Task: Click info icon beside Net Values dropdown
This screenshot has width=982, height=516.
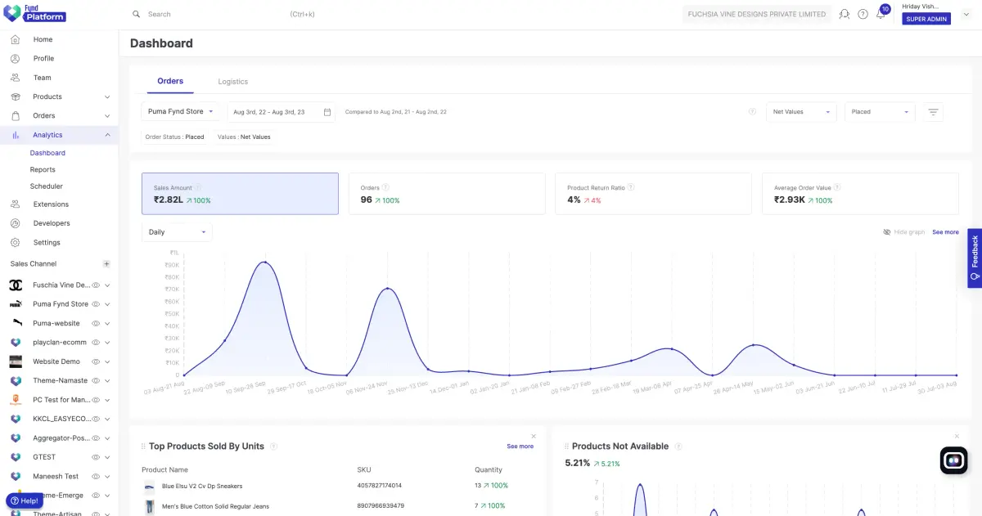Action: point(752,112)
